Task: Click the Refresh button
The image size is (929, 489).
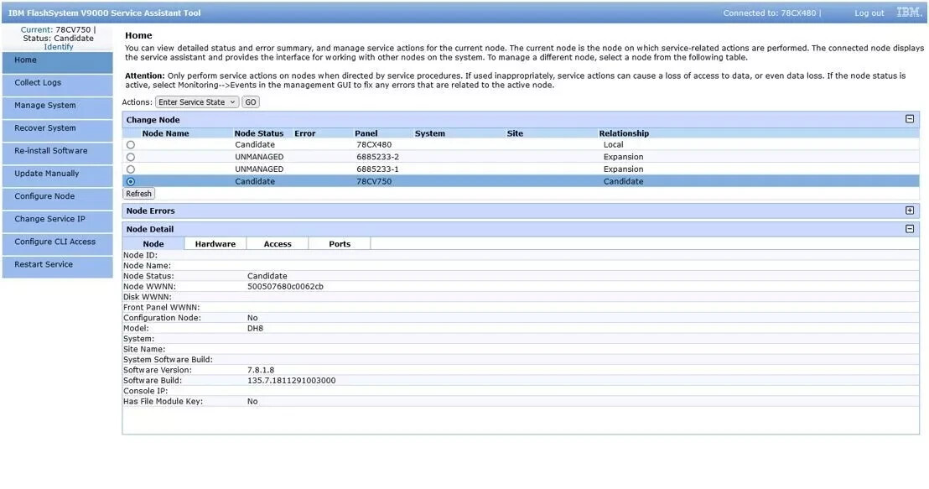Action: pyautogui.click(x=138, y=193)
